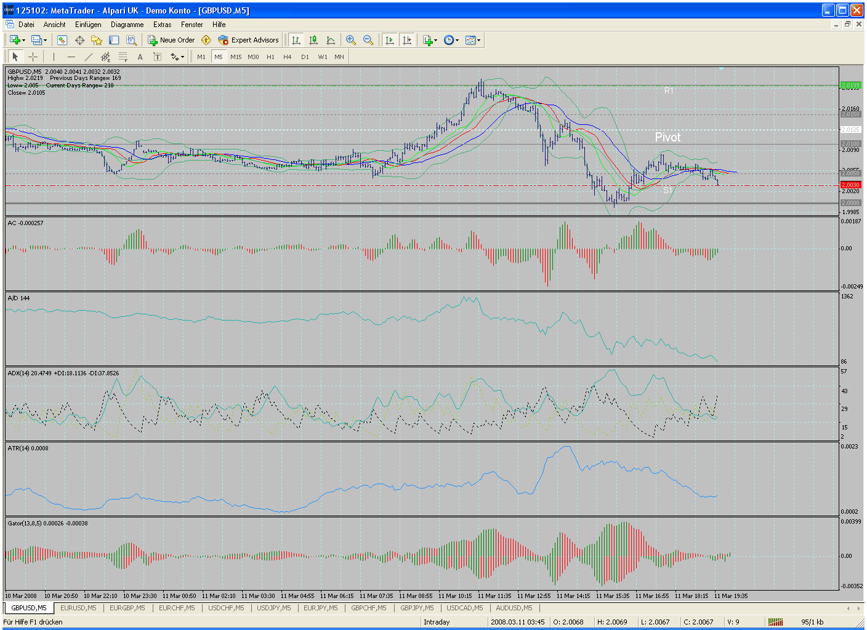The width and height of the screenshot is (867, 630).
Task: Click the Zoom In magnifier icon
Action: pyautogui.click(x=351, y=40)
